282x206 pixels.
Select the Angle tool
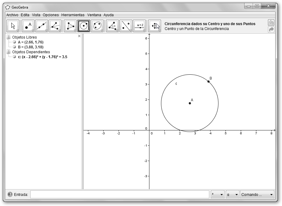click(112, 26)
